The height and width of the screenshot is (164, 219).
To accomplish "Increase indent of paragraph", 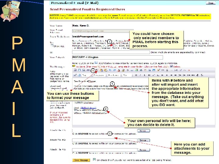I will point(193,75).
